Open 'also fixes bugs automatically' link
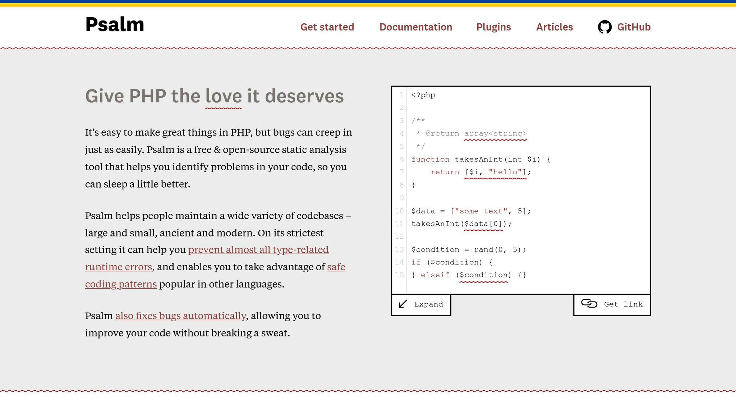The image size is (736, 414). point(181,316)
